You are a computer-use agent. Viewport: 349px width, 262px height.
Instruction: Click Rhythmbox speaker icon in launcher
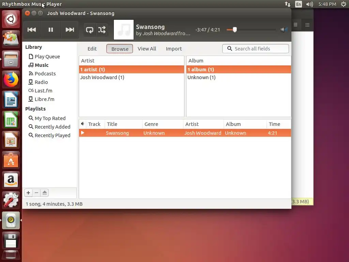(11, 220)
